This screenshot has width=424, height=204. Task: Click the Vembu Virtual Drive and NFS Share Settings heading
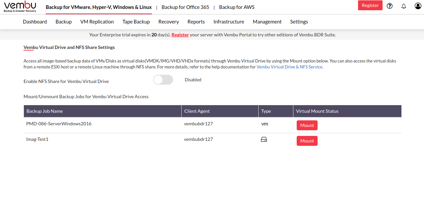[x=69, y=47]
